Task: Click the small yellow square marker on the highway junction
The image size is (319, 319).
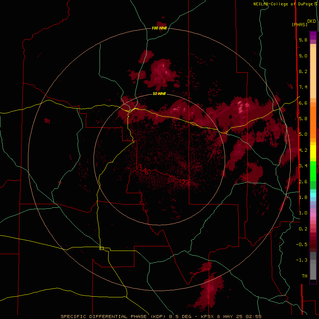Action: coord(101,248)
